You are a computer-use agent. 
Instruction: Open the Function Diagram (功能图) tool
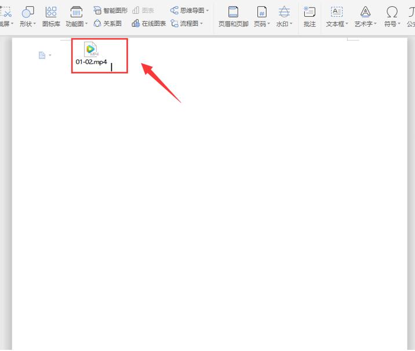(77, 16)
